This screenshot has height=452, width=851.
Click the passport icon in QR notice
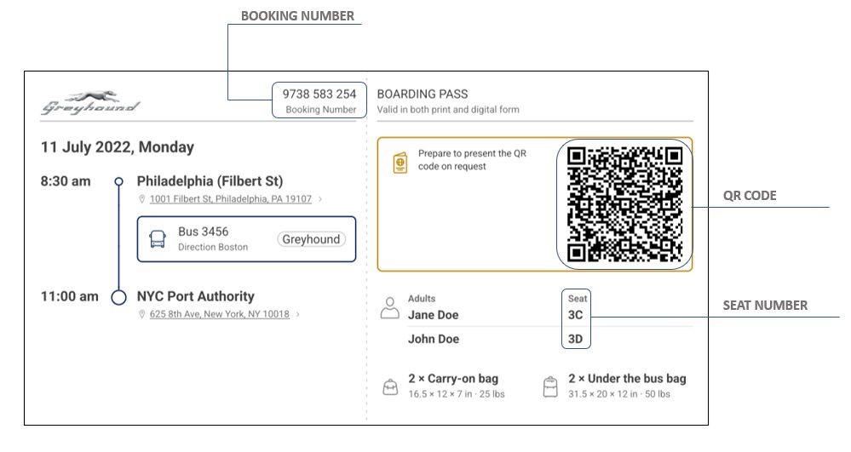tap(400, 163)
